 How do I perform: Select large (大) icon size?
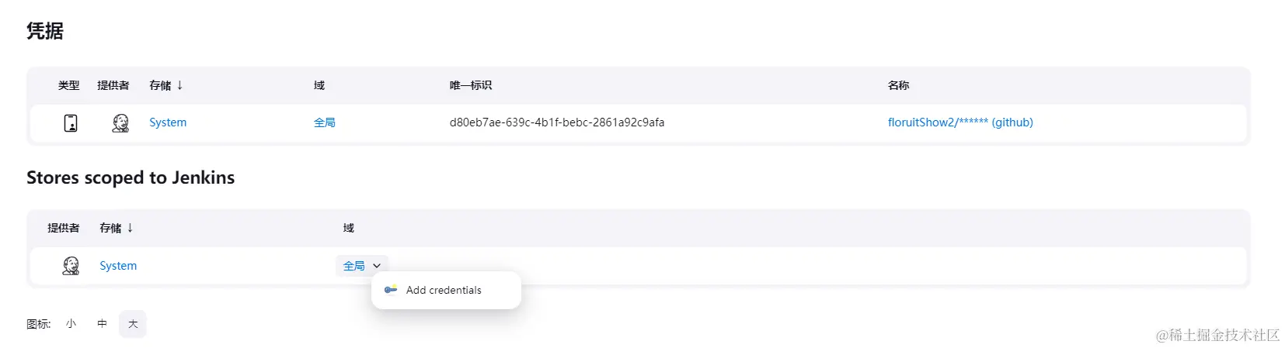click(133, 324)
